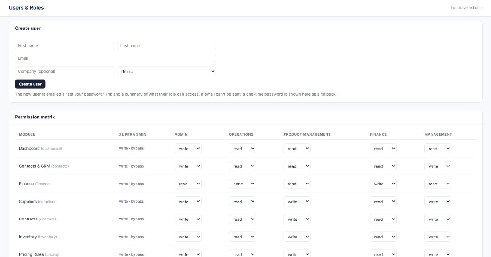The width and height of the screenshot is (491, 257).
Task: Click the Last name input field
Action: 167,45
